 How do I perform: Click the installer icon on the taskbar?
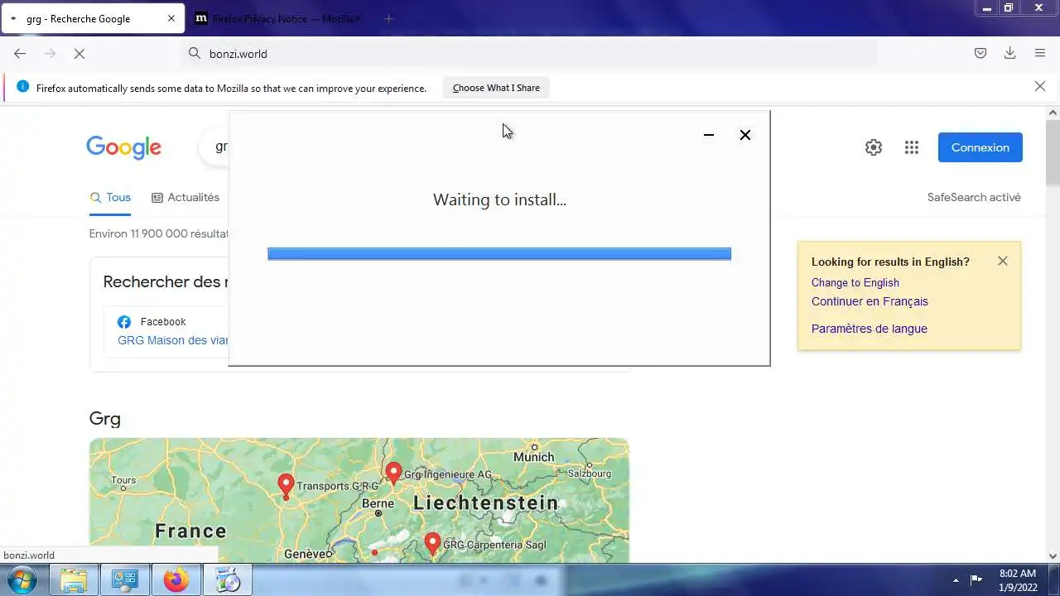pos(228,579)
